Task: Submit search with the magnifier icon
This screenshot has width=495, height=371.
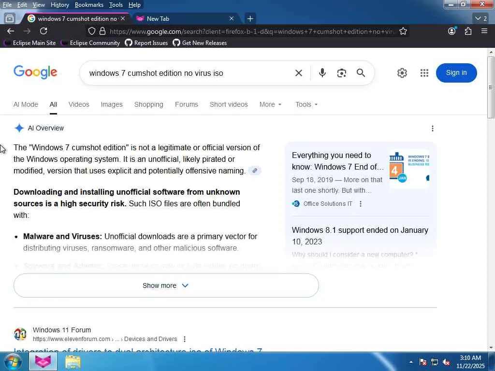Action: coord(361,73)
